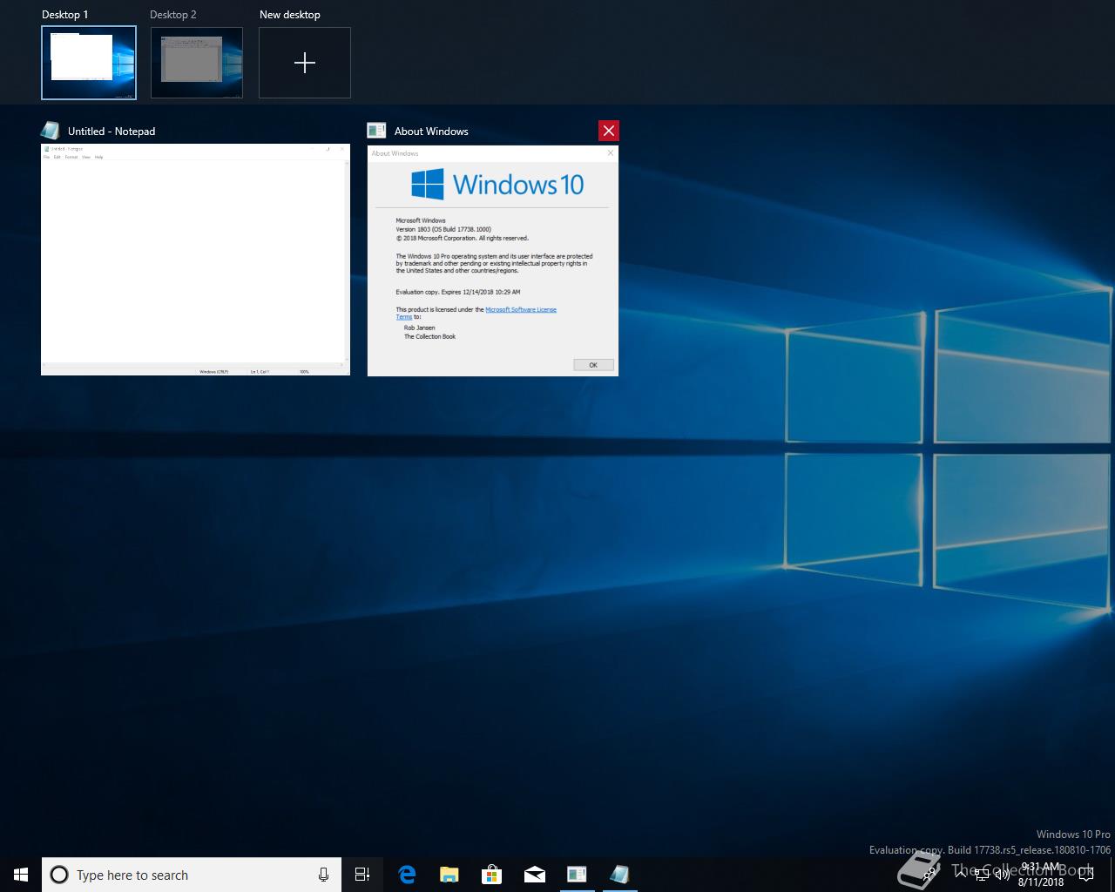Click OK in About Windows preview
The image size is (1115, 892).
click(593, 365)
